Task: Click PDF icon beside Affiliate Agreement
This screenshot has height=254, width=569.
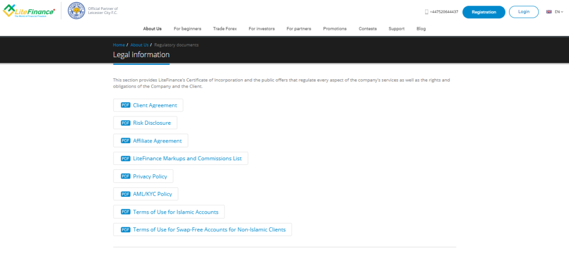Action: 126,141
